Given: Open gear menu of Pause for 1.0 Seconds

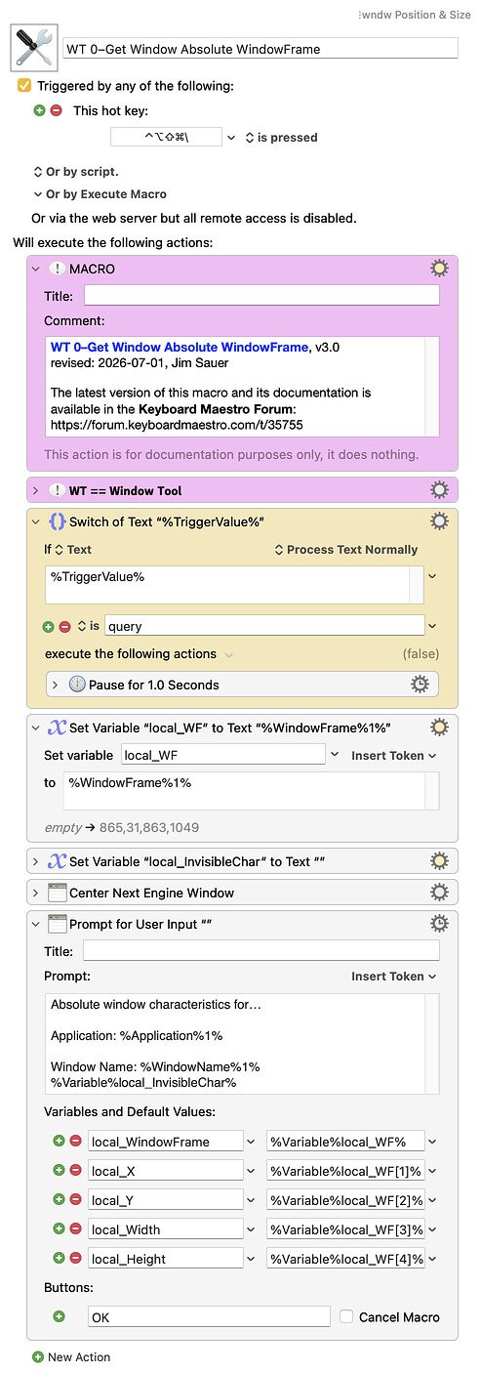Looking at the screenshot, I should click(x=420, y=685).
